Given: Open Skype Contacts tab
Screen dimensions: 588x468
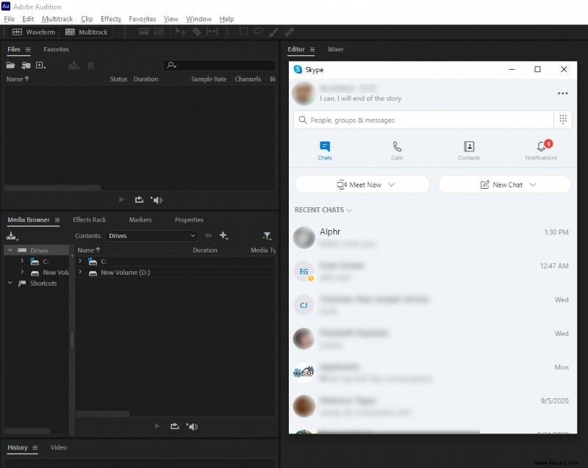Looking at the screenshot, I should point(469,151).
